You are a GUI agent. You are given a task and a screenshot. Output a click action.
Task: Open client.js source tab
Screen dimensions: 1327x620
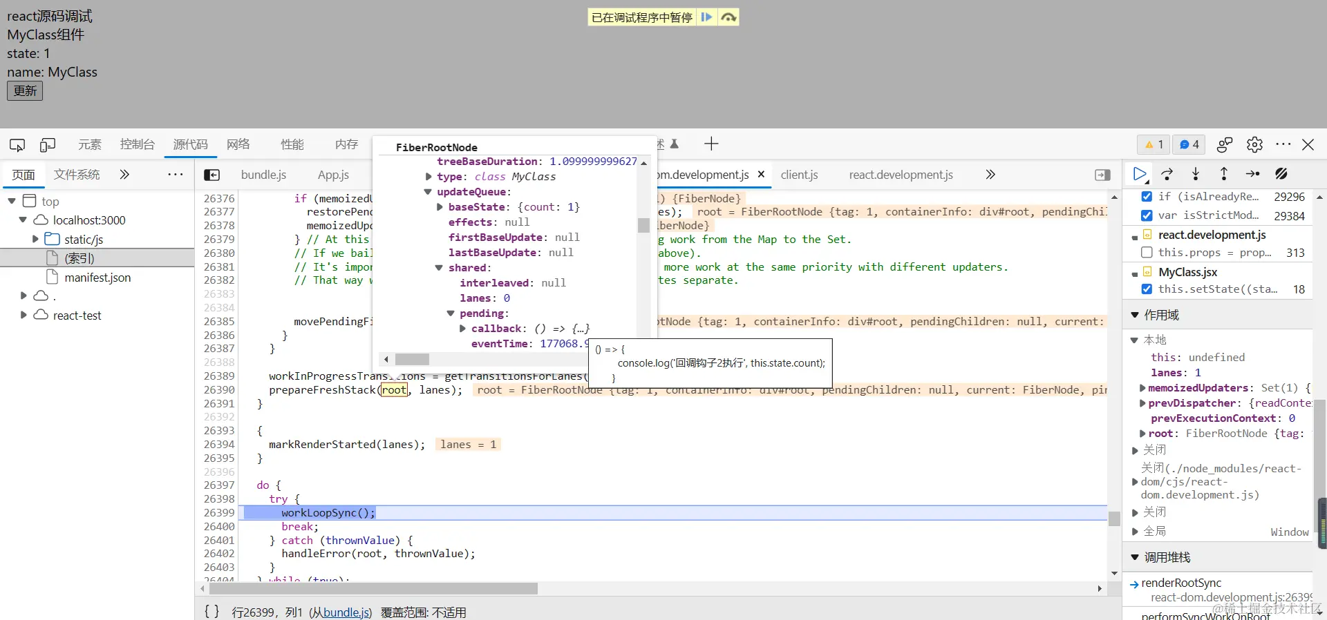tap(799, 175)
